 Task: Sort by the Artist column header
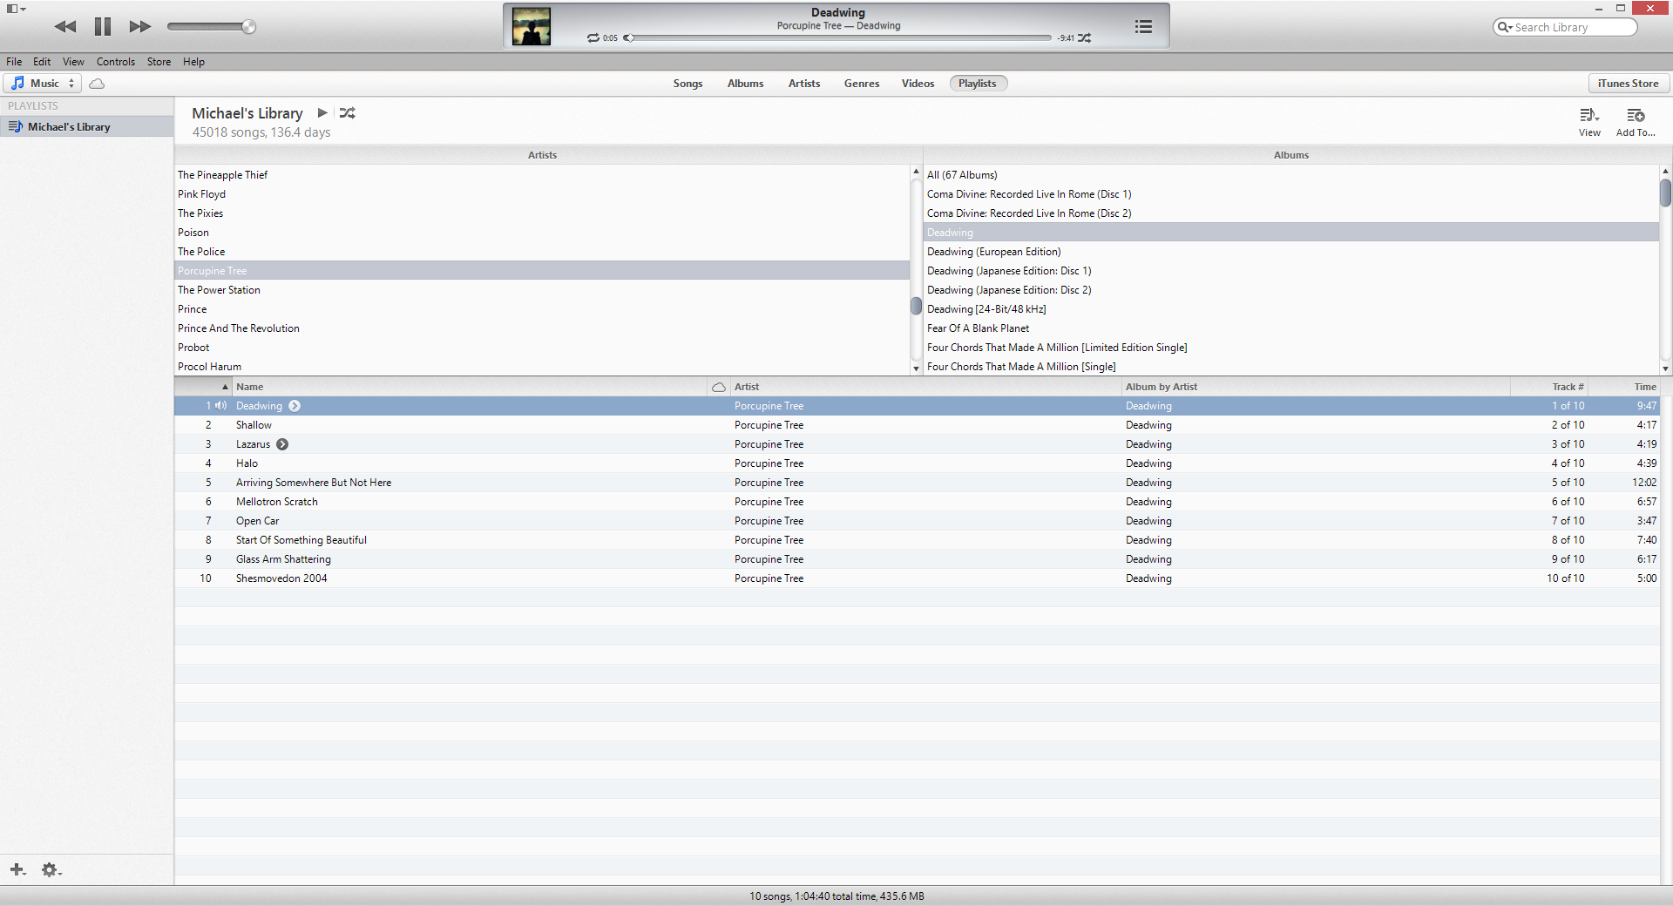click(x=925, y=387)
